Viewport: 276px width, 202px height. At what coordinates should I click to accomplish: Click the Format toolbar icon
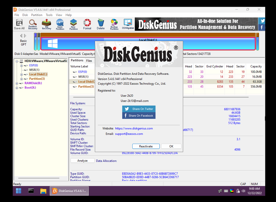click(87, 24)
